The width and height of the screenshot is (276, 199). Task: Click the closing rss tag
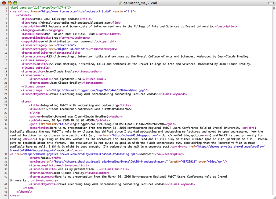tap(14, 196)
